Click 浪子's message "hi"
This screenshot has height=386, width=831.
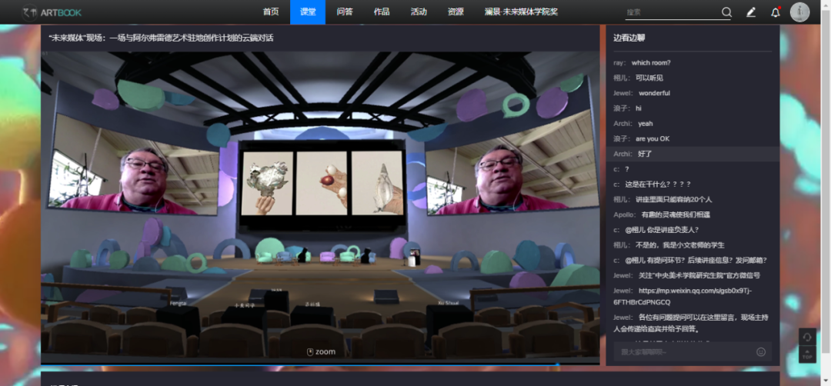[639, 108]
